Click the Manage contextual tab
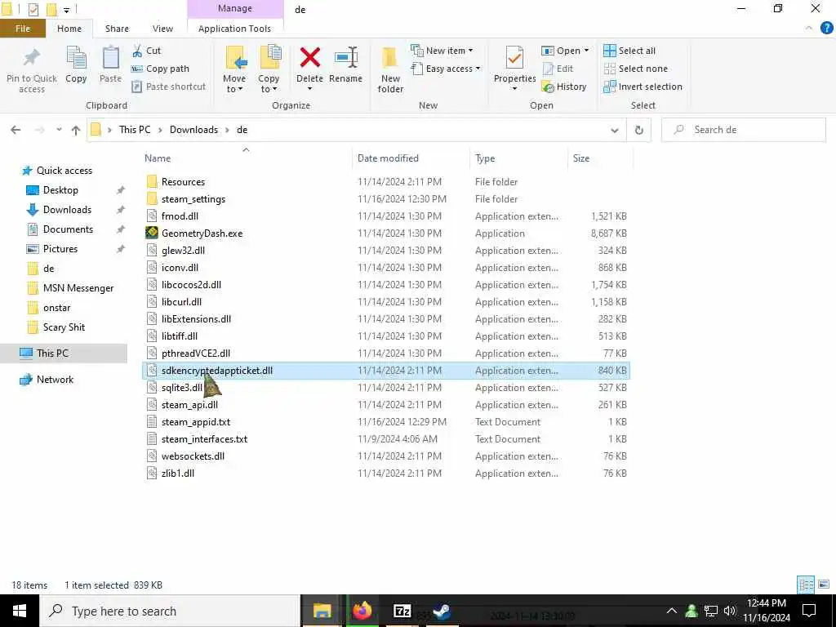This screenshot has height=627, width=836. pyautogui.click(x=234, y=8)
